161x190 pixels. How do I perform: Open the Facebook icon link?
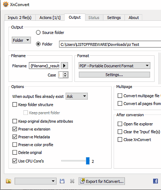[155, 181]
